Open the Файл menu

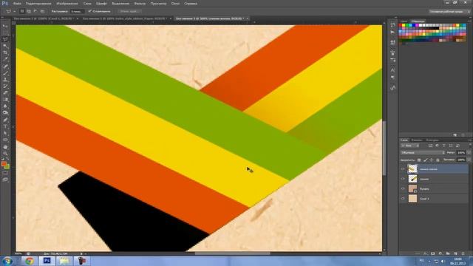tap(17, 4)
